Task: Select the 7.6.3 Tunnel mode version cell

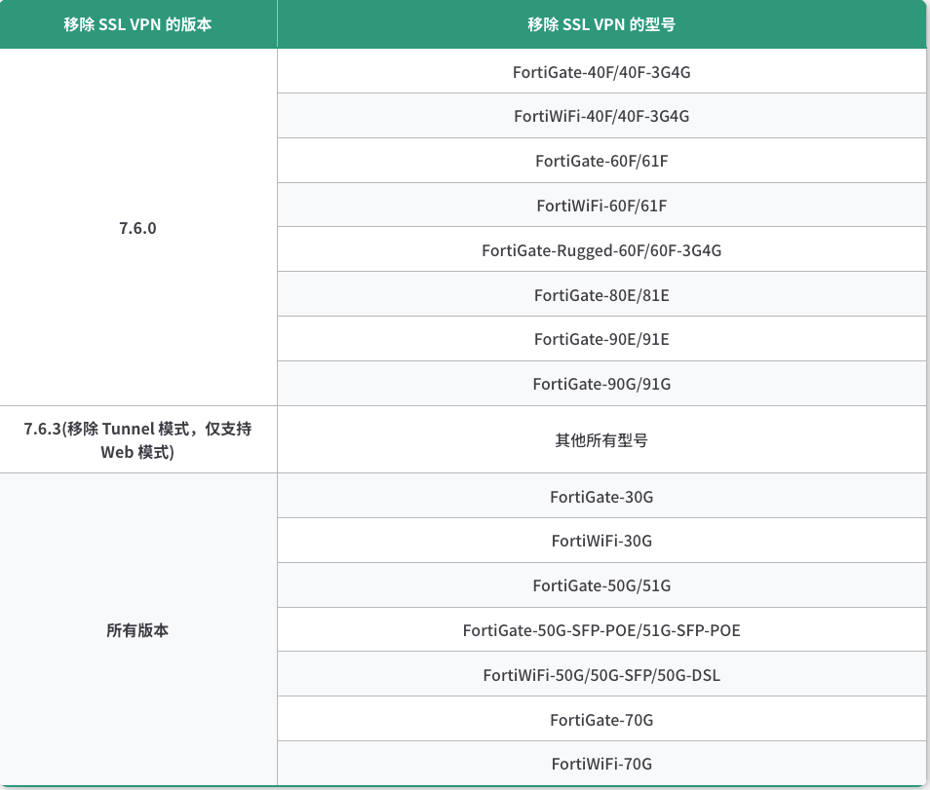Action: pyautogui.click(x=137, y=440)
